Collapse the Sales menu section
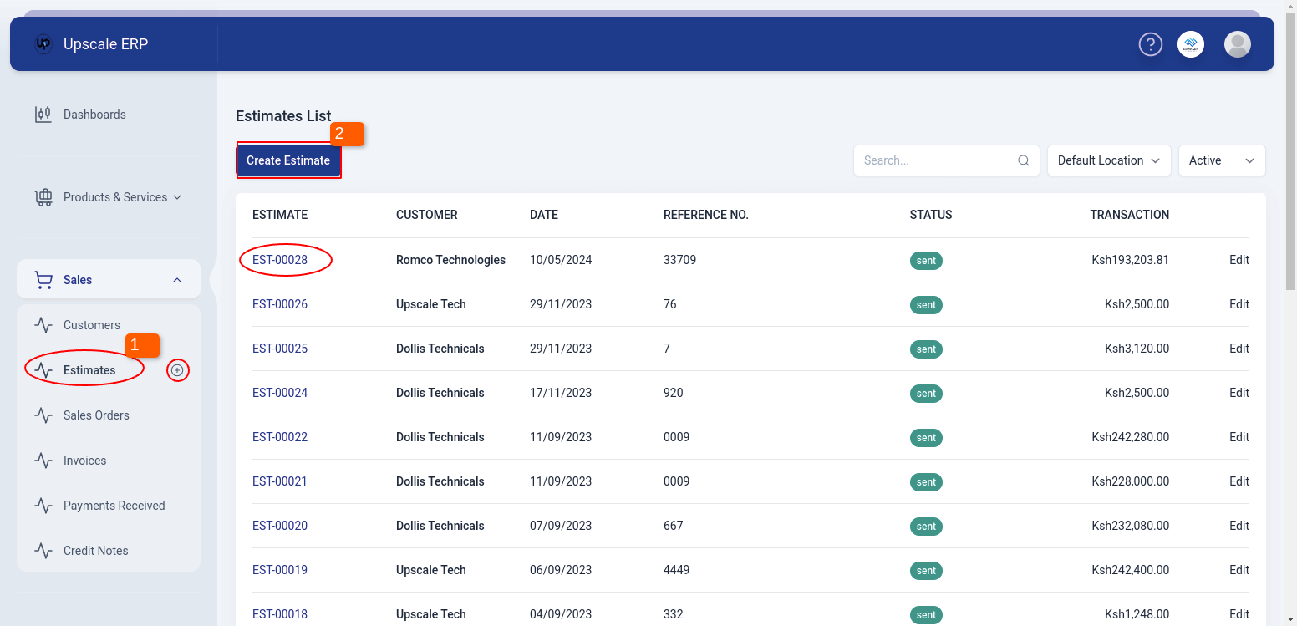Viewport: 1297px width, 626px height. pos(177,280)
